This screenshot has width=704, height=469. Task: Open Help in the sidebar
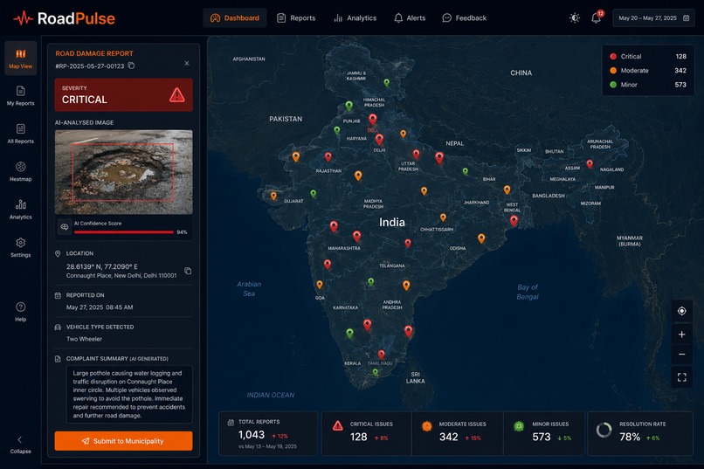pos(21,312)
